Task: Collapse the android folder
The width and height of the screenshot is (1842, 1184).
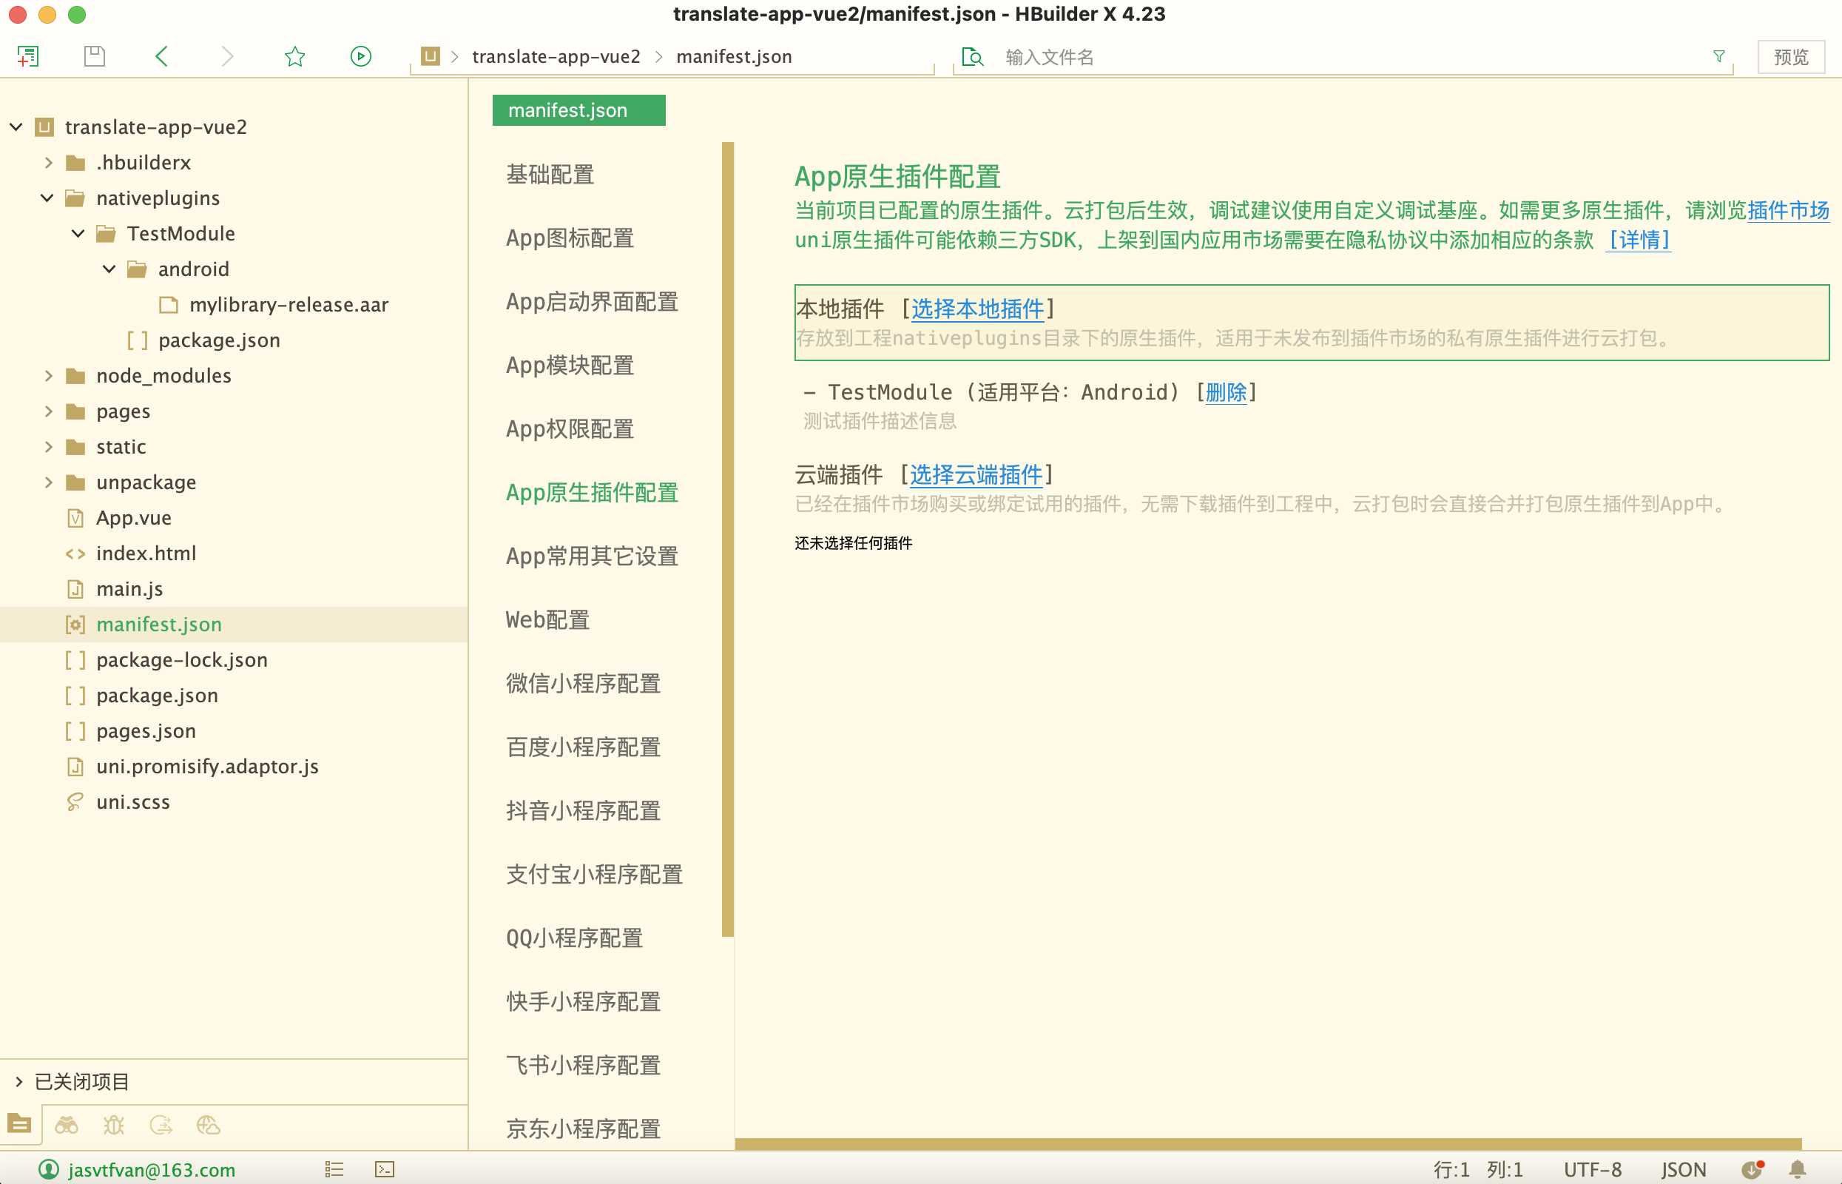Action: 109,269
